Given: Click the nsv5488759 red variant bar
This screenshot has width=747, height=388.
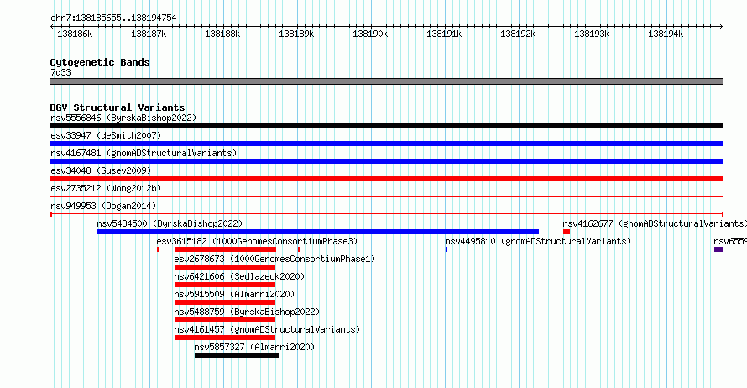Looking at the screenshot, I should click(225, 320).
